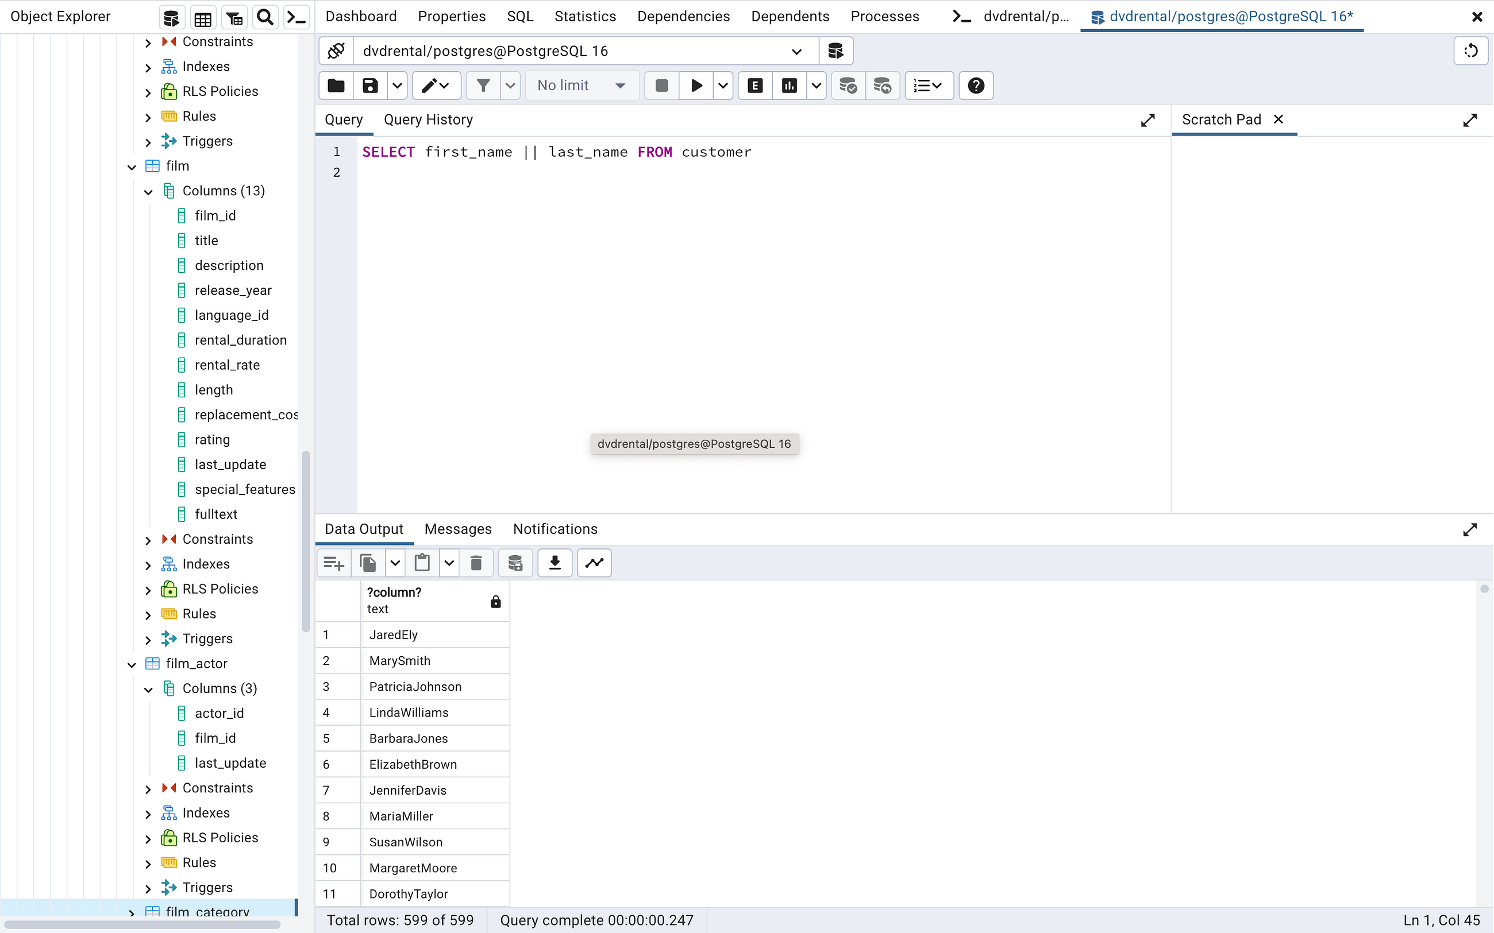This screenshot has height=933, width=1494.
Task: Collapse the film_actor Columns (3) node
Action: click(148, 689)
